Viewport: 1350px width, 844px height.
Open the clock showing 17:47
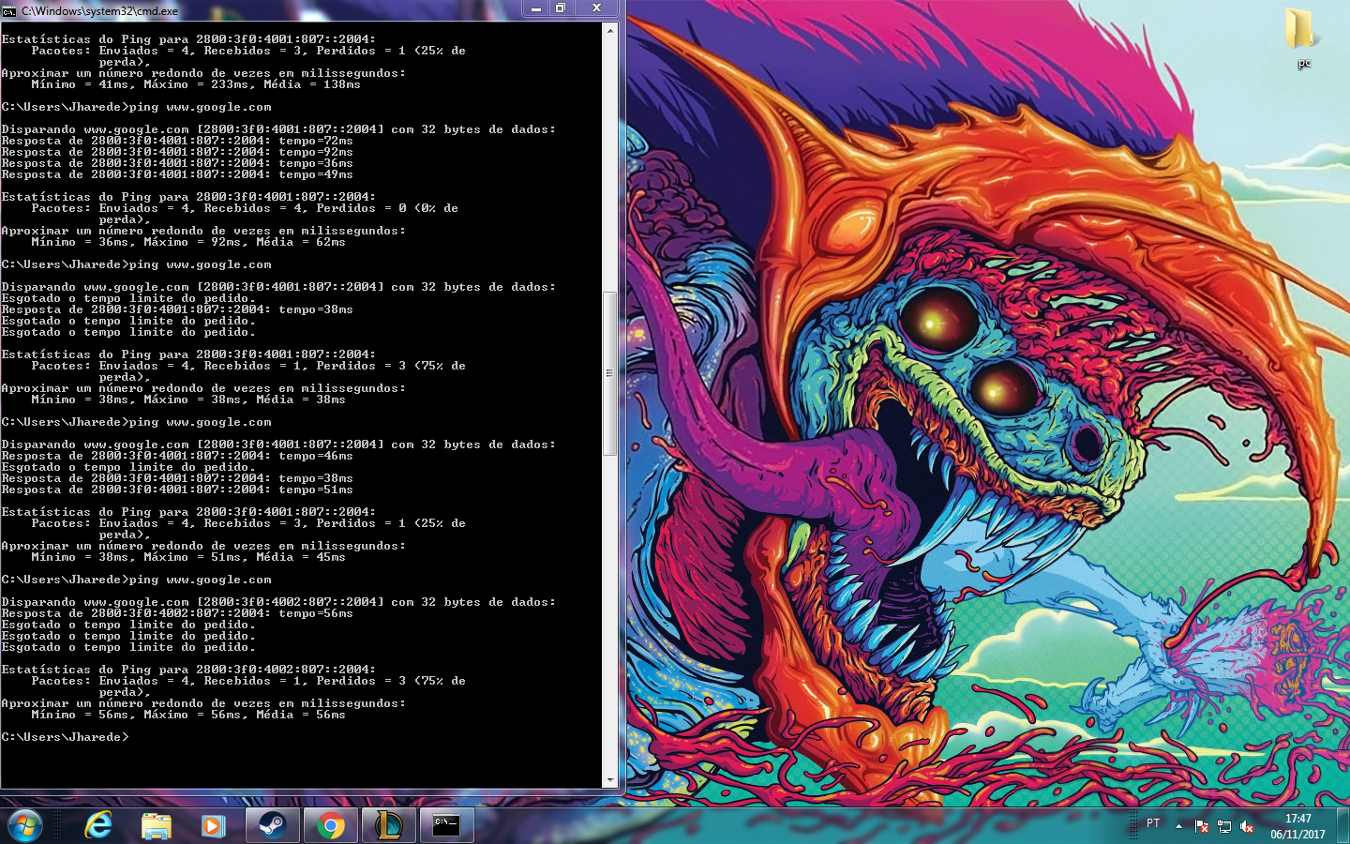[x=1297, y=826]
